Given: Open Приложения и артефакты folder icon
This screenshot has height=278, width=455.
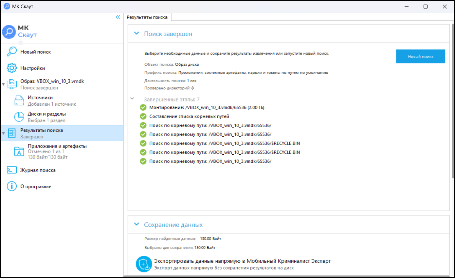Looking at the screenshot, I should tap(19, 151).
